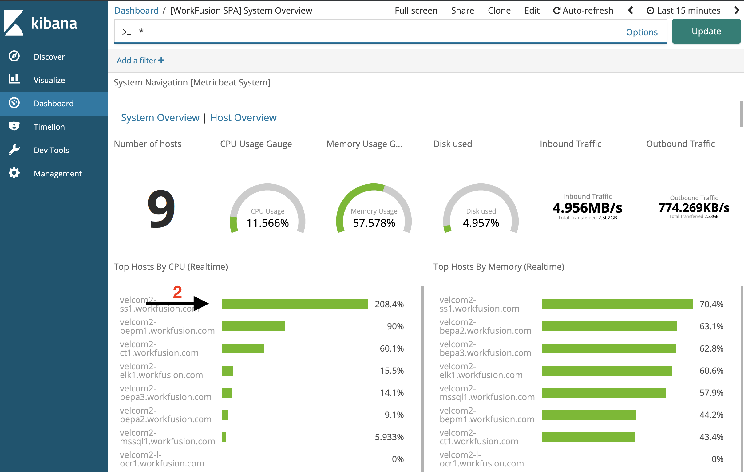
Task: Click the 60.1% CPU bar for velcom2-ct1
Action: [x=243, y=348]
